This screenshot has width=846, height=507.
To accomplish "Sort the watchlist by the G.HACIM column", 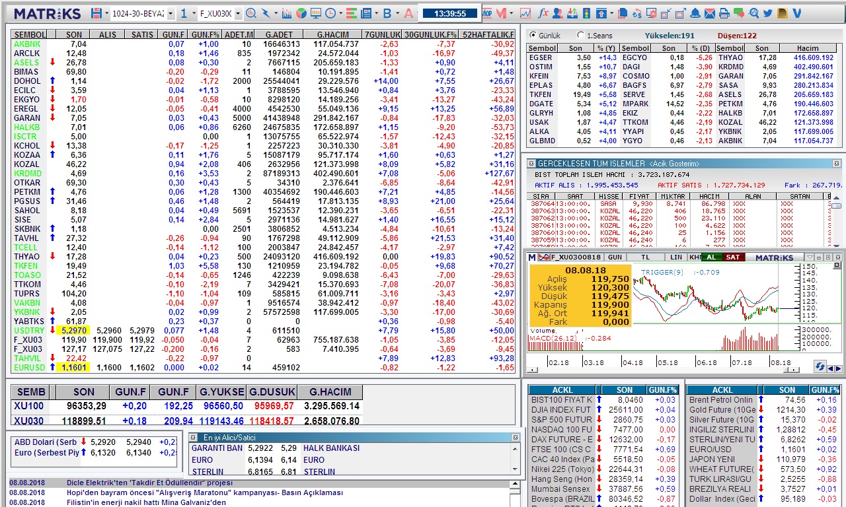I will (x=333, y=34).
